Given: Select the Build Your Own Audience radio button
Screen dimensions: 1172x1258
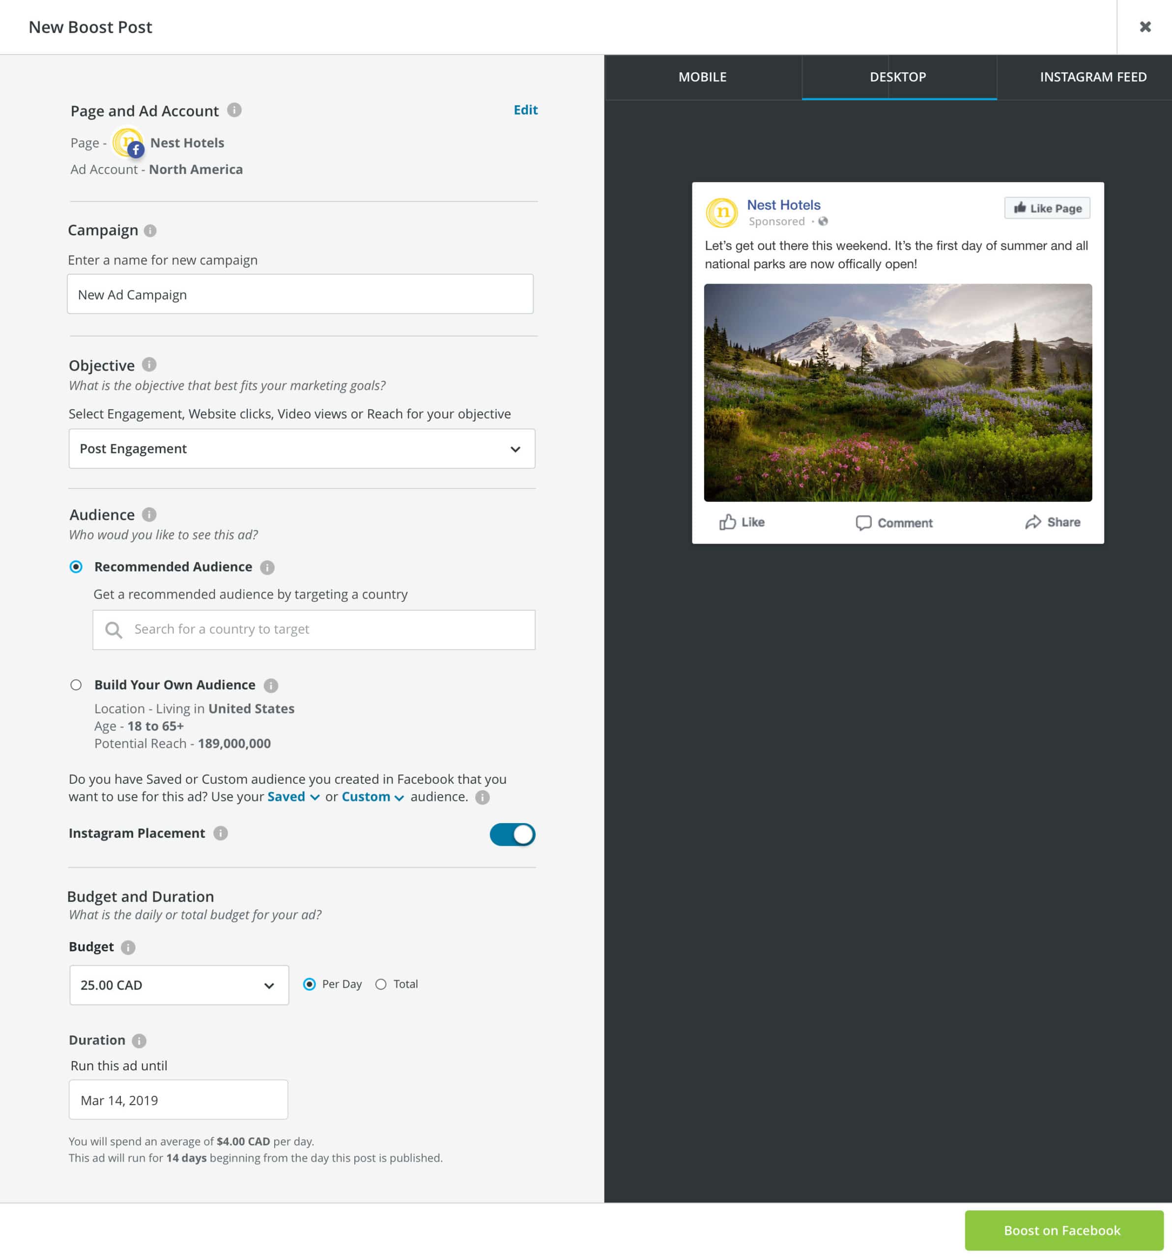Looking at the screenshot, I should 76,684.
